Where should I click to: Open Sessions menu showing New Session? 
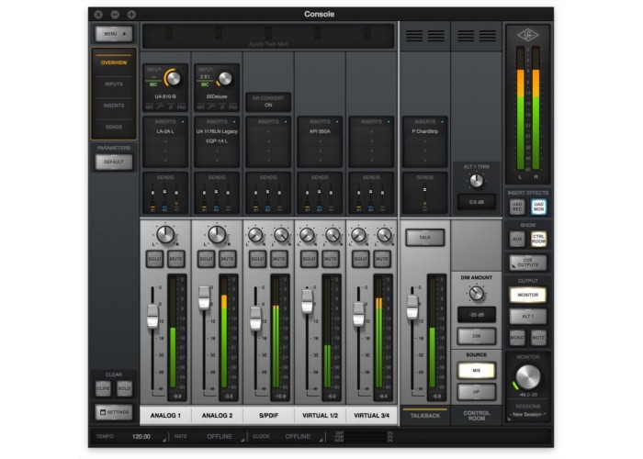tap(527, 414)
